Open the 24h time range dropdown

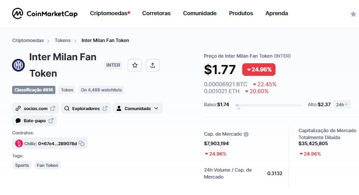point(342,104)
